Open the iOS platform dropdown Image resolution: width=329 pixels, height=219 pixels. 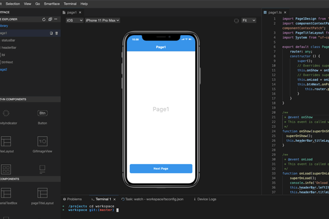tap(74, 20)
